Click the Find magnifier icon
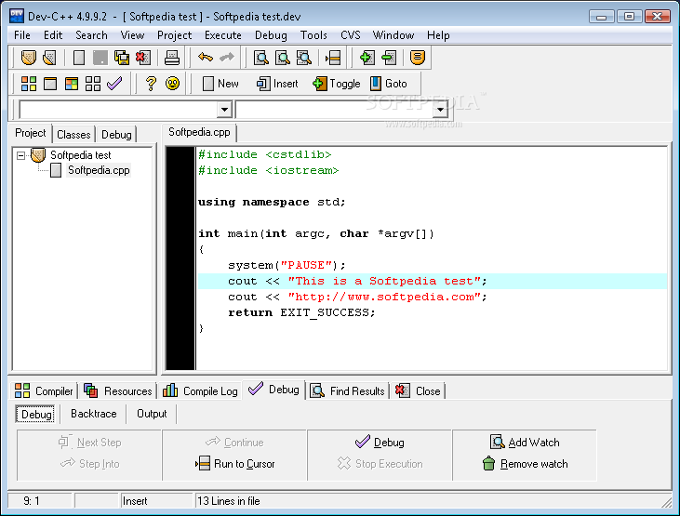Image resolution: width=680 pixels, height=516 pixels. pyautogui.click(x=261, y=58)
